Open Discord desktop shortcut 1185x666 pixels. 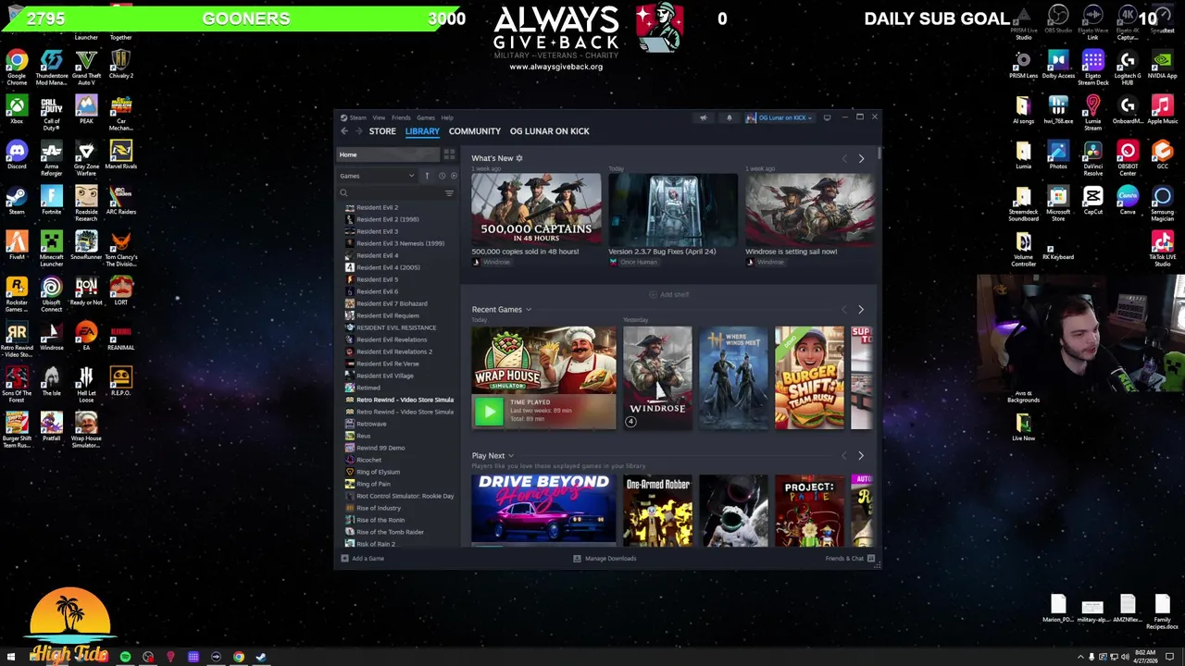(17, 155)
